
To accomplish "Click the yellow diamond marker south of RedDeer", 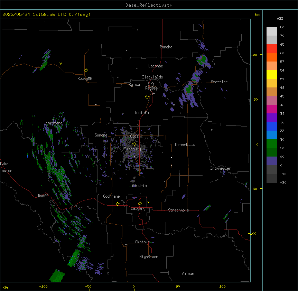I will click(x=147, y=97).
